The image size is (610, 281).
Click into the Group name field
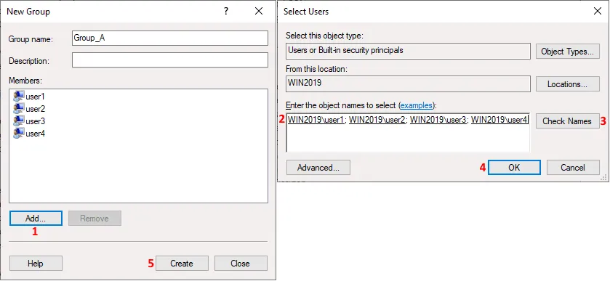[170, 38]
